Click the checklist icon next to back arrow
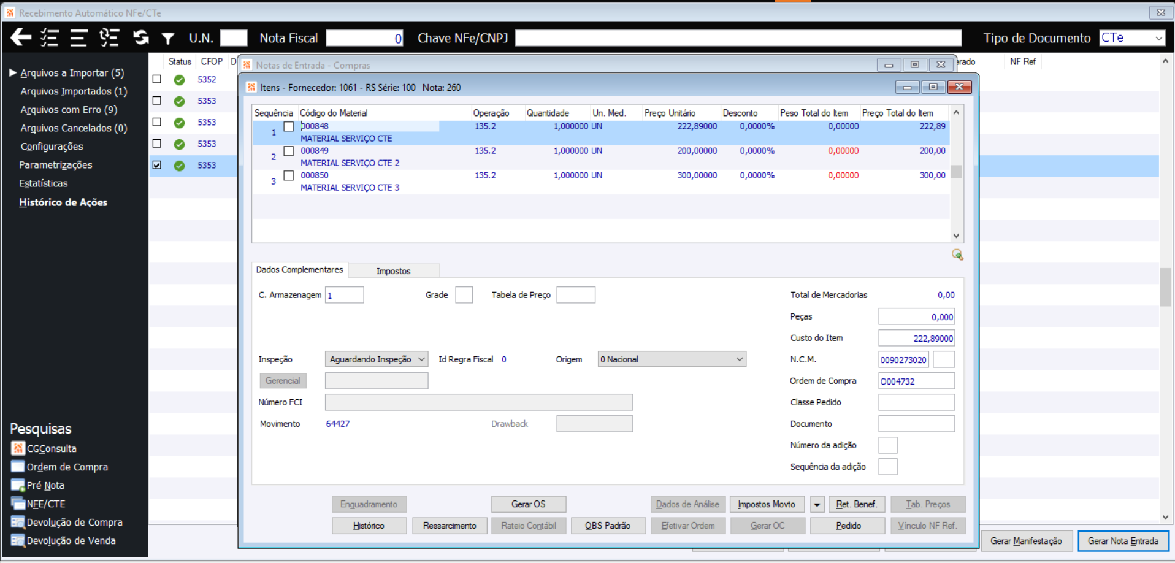Image resolution: width=1175 pixels, height=563 pixels. (49, 37)
